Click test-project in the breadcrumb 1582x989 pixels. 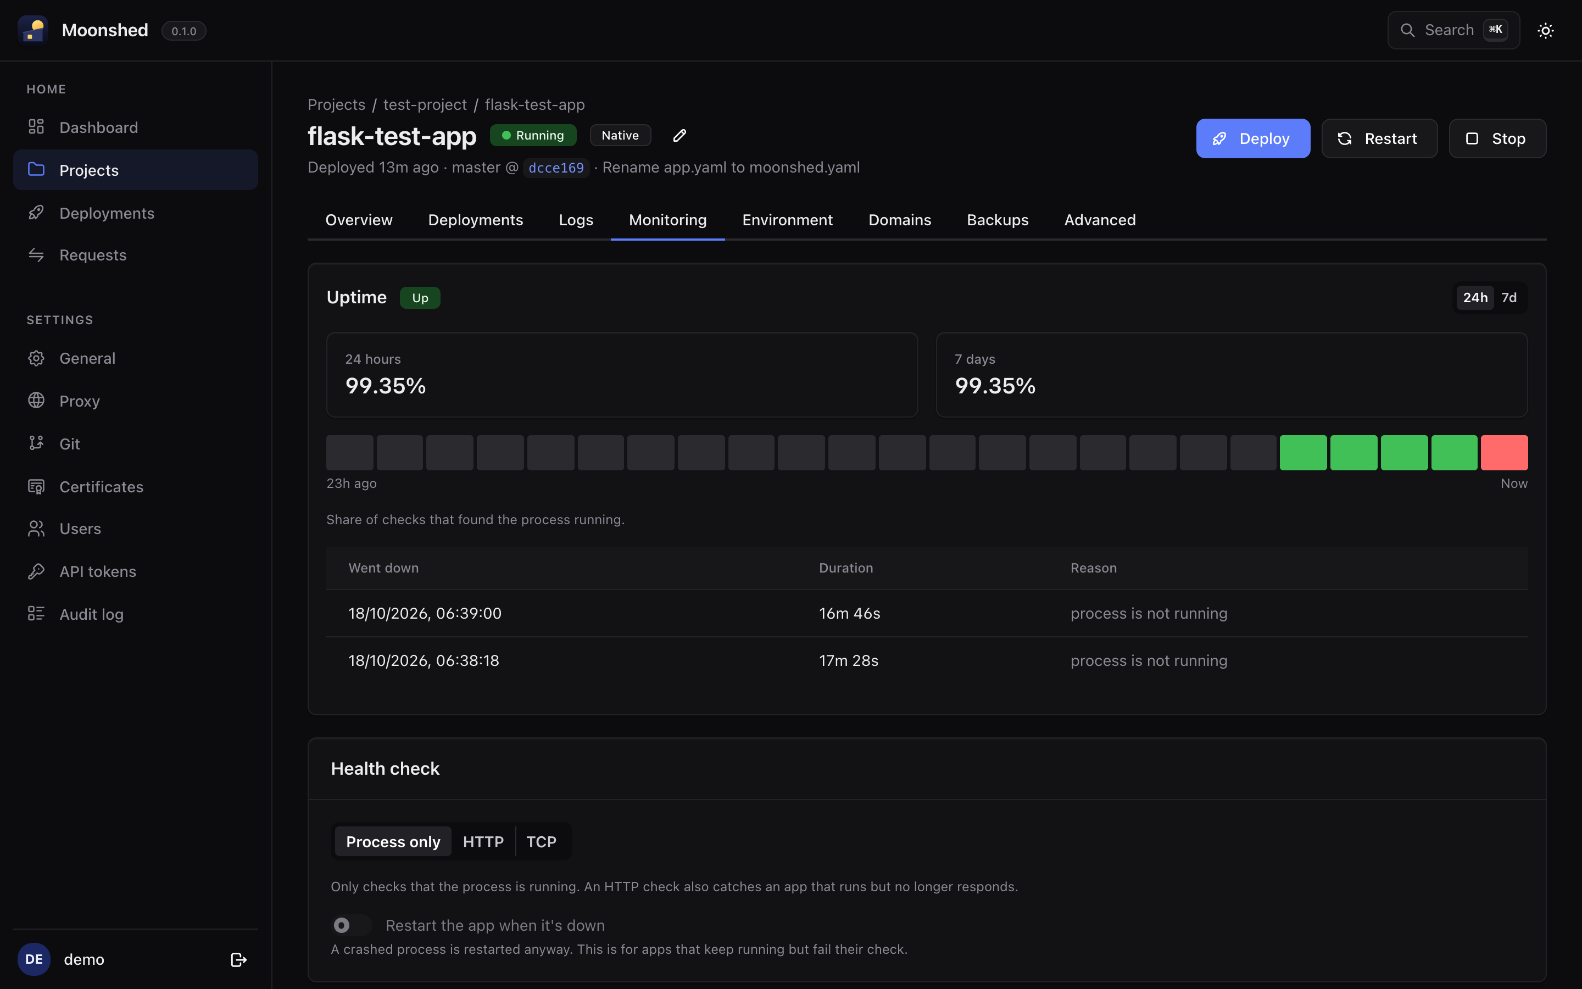pyautogui.click(x=425, y=104)
